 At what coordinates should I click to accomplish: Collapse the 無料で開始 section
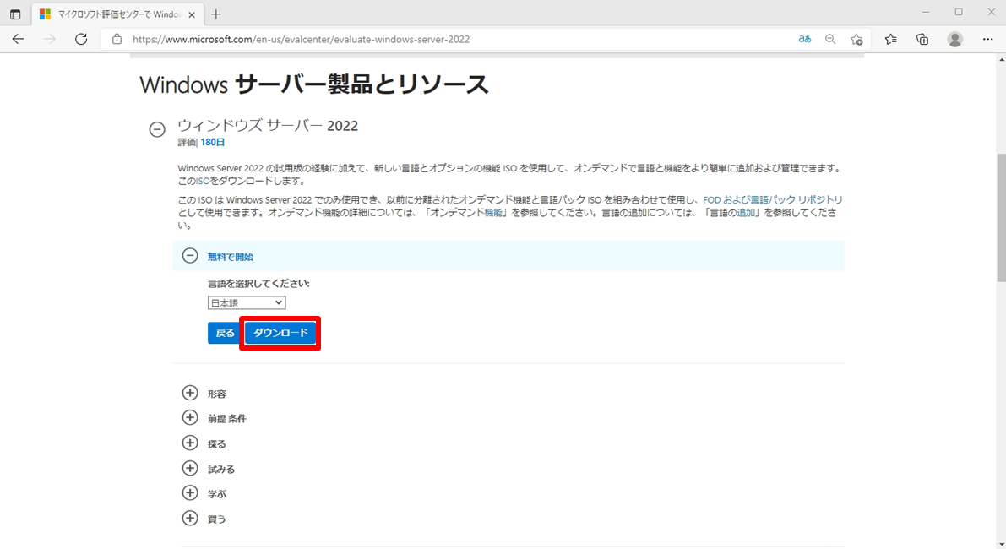190,256
